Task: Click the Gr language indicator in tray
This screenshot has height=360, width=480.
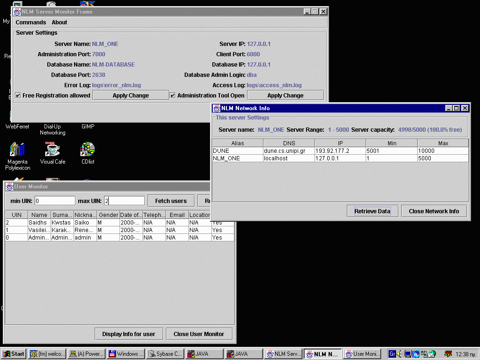Action: click(392, 354)
